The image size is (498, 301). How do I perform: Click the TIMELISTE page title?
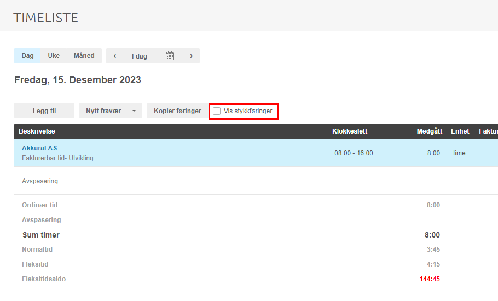pos(45,18)
